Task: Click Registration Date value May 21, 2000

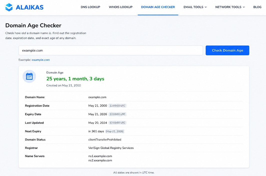Action: [x=97, y=106]
